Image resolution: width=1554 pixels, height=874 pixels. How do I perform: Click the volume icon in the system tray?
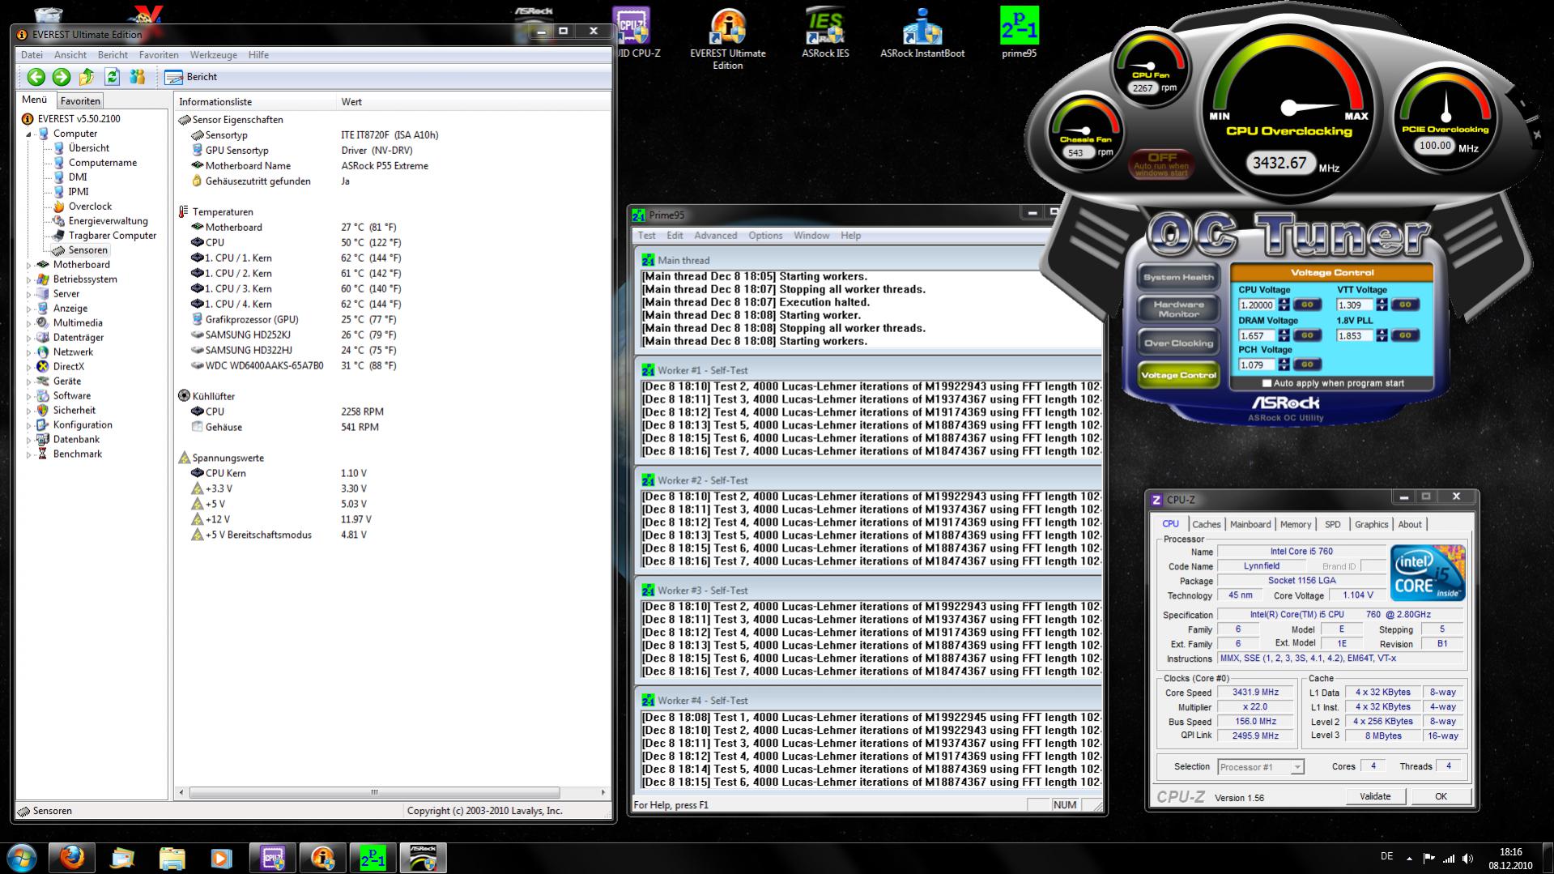coord(1468,858)
